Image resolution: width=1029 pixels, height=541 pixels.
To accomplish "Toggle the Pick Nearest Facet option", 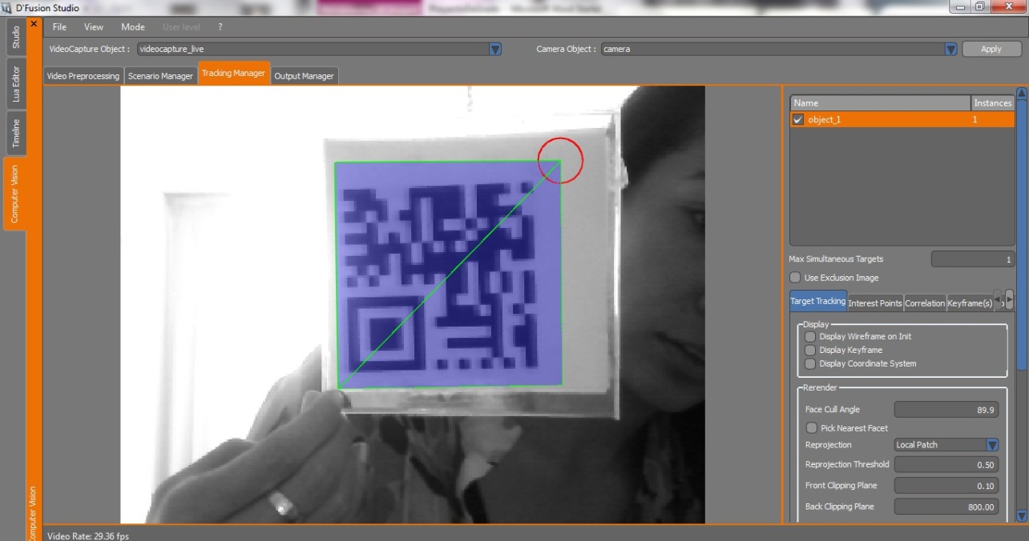I will click(x=812, y=428).
